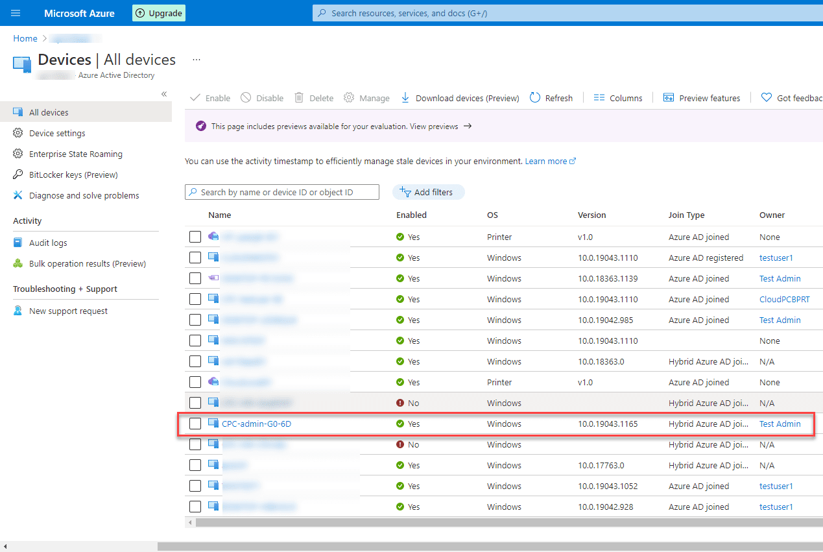Image resolution: width=823 pixels, height=552 pixels.
Task: Open the Add filters picker
Action: point(428,191)
